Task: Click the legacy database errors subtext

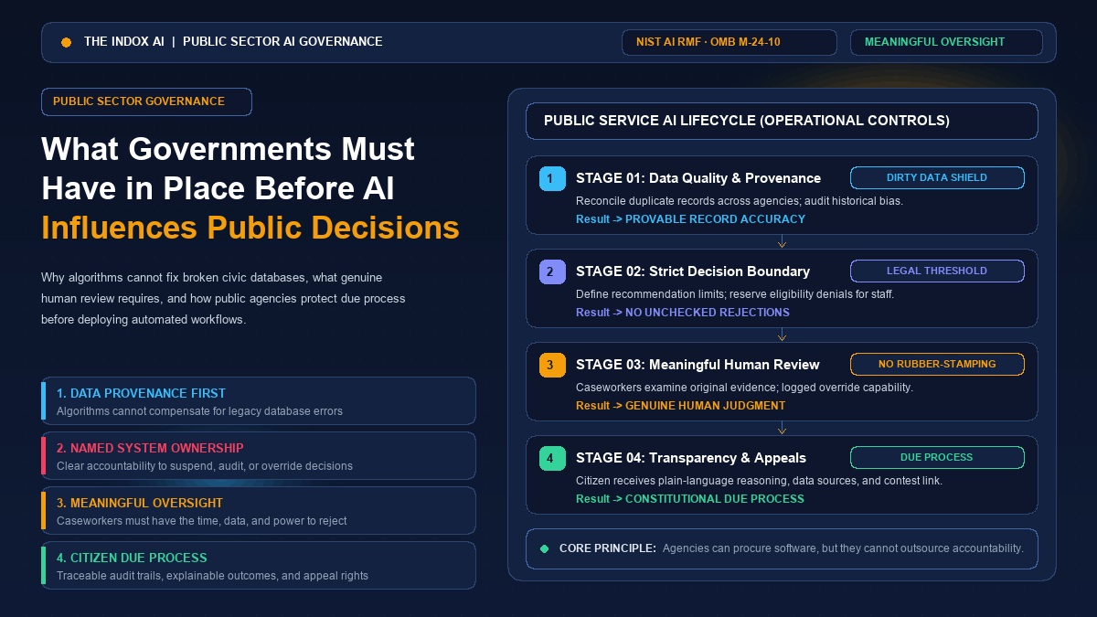Action: [199, 411]
